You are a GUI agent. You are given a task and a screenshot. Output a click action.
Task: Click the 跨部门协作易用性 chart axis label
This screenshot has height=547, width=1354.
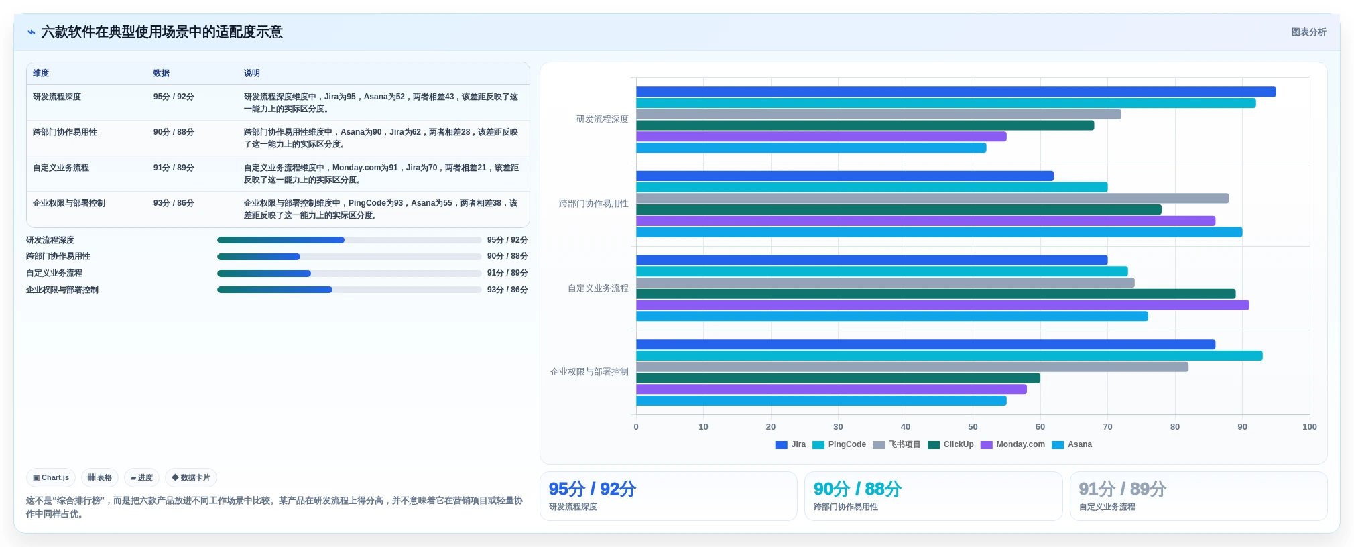pyautogui.click(x=593, y=204)
